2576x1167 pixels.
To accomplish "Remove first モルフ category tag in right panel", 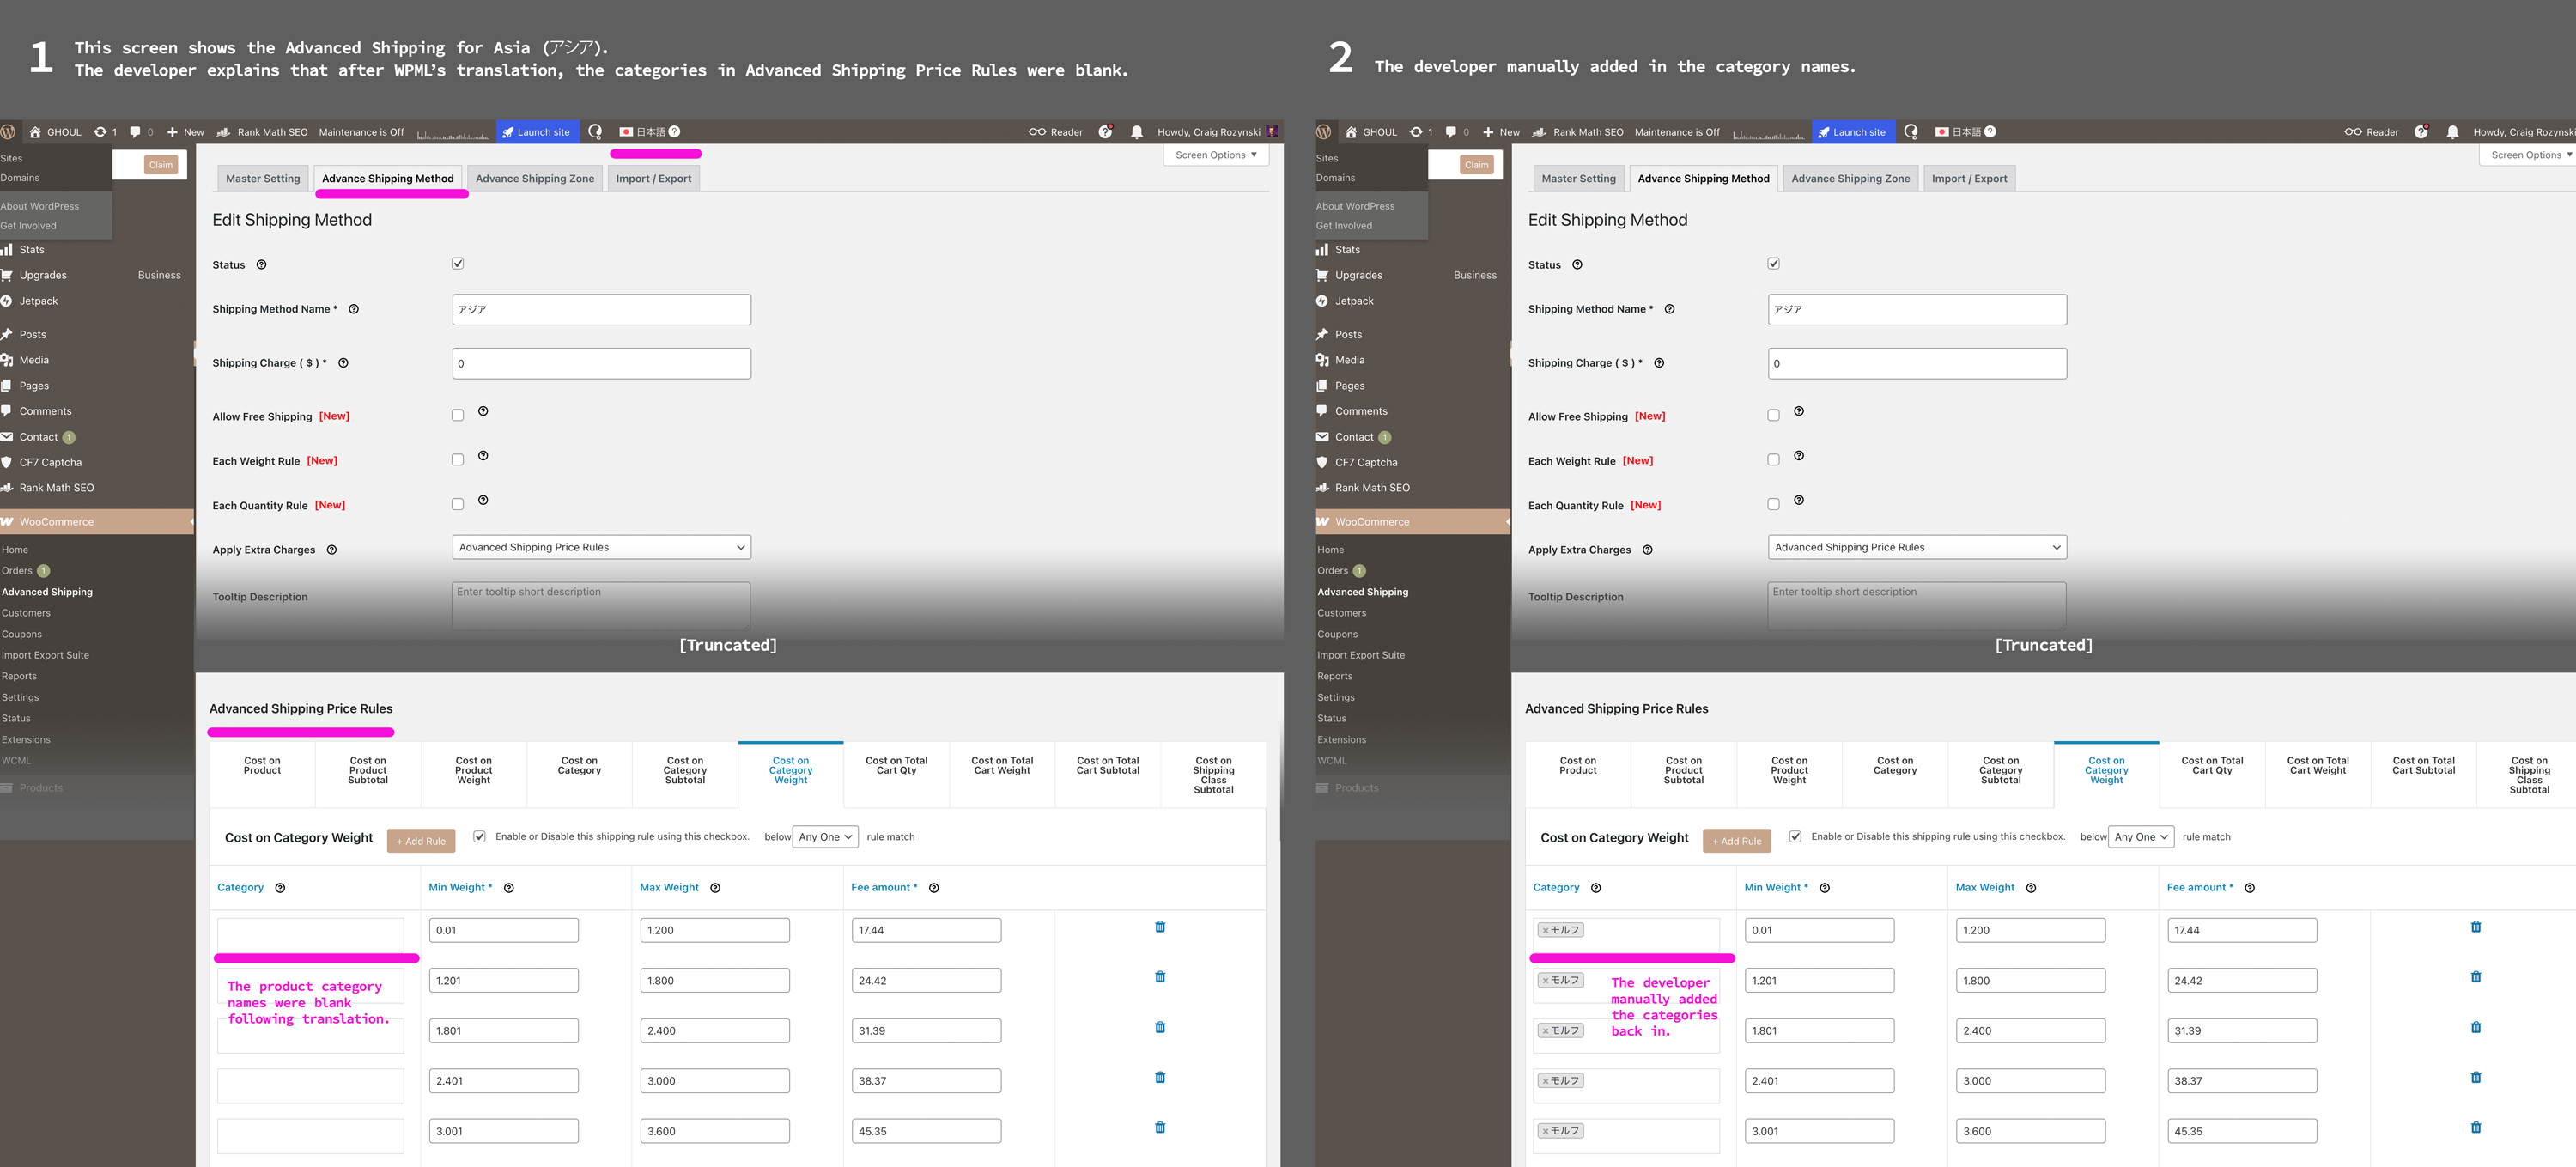I will tap(1545, 931).
